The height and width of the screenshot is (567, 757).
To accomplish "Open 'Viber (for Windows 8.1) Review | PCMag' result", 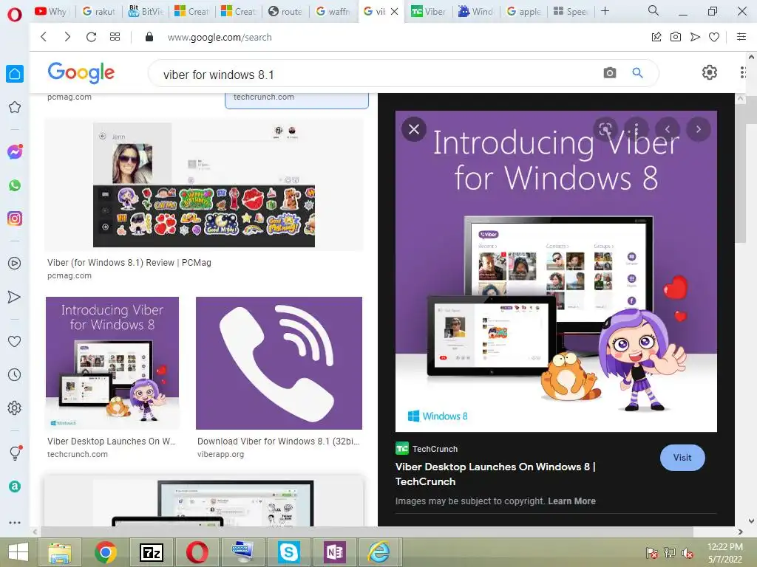I will (x=129, y=263).
